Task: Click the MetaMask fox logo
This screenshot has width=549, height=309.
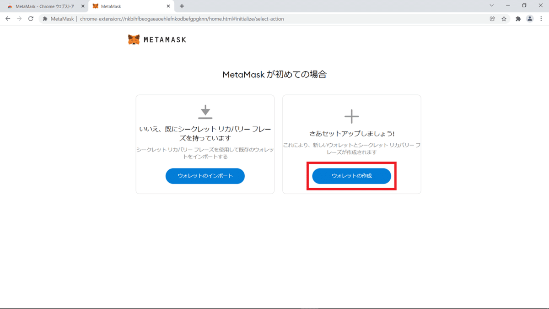Action: pos(134,39)
